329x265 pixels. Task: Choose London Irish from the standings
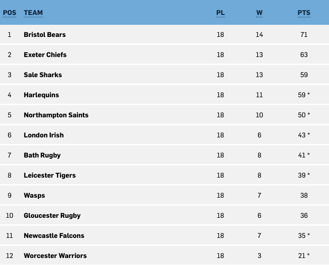coord(44,135)
